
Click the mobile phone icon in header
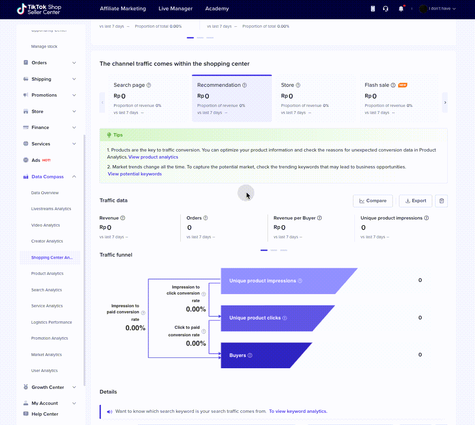(373, 8)
